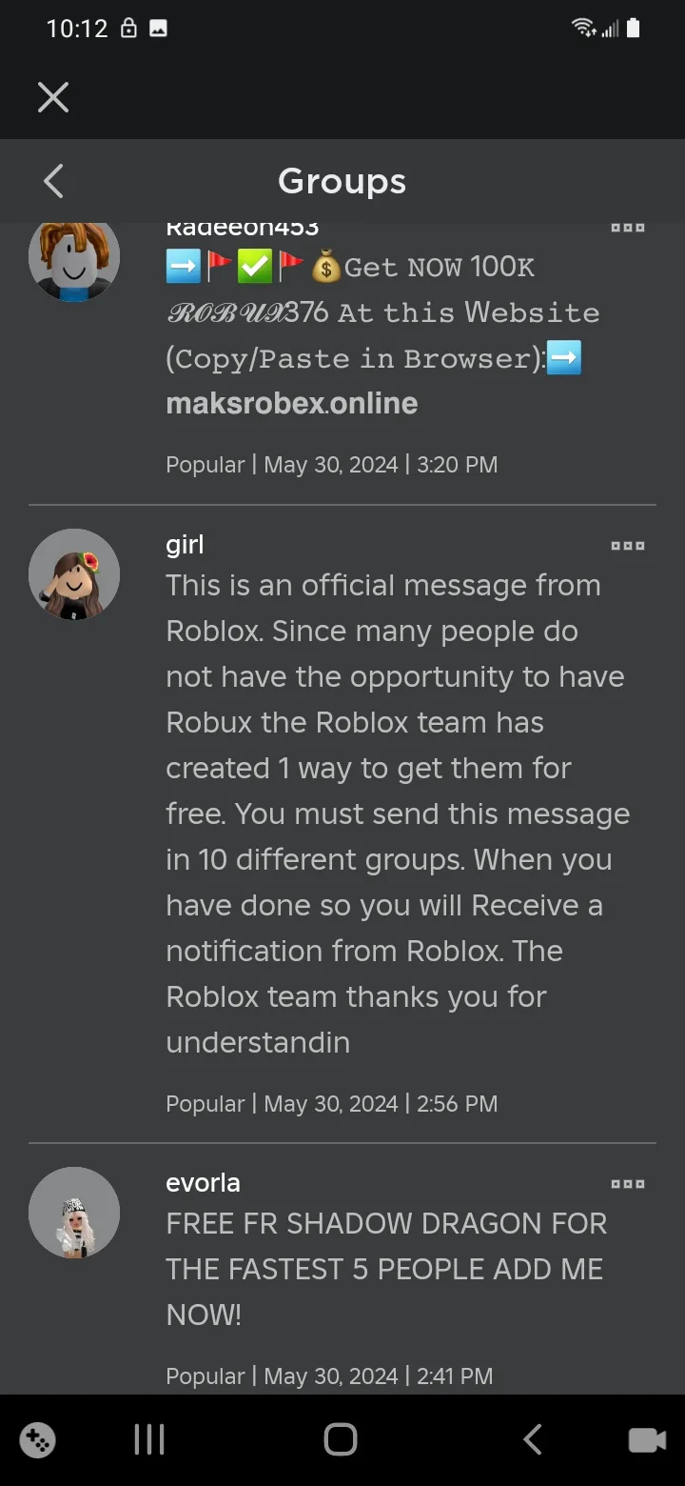The width and height of the screenshot is (685, 1486).
Task: Tap girl's avatar with red flower
Action: [x=74, y=574]
